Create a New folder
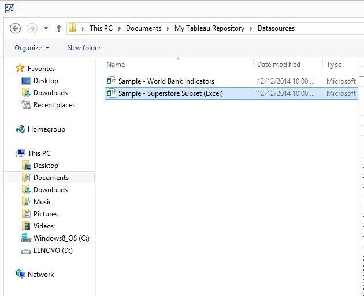364x296 pixels. coord(84,48)
